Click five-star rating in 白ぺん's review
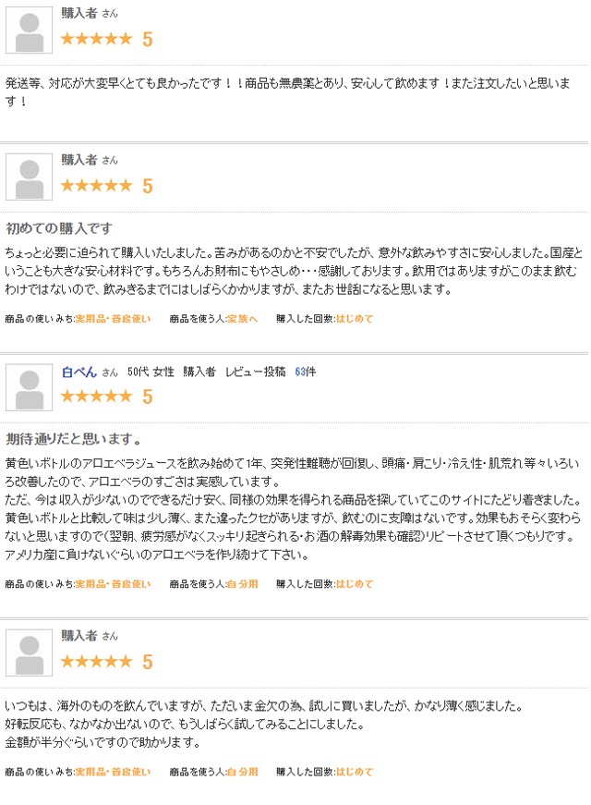Screen dimensions: 591x805 tap(96, 396)
